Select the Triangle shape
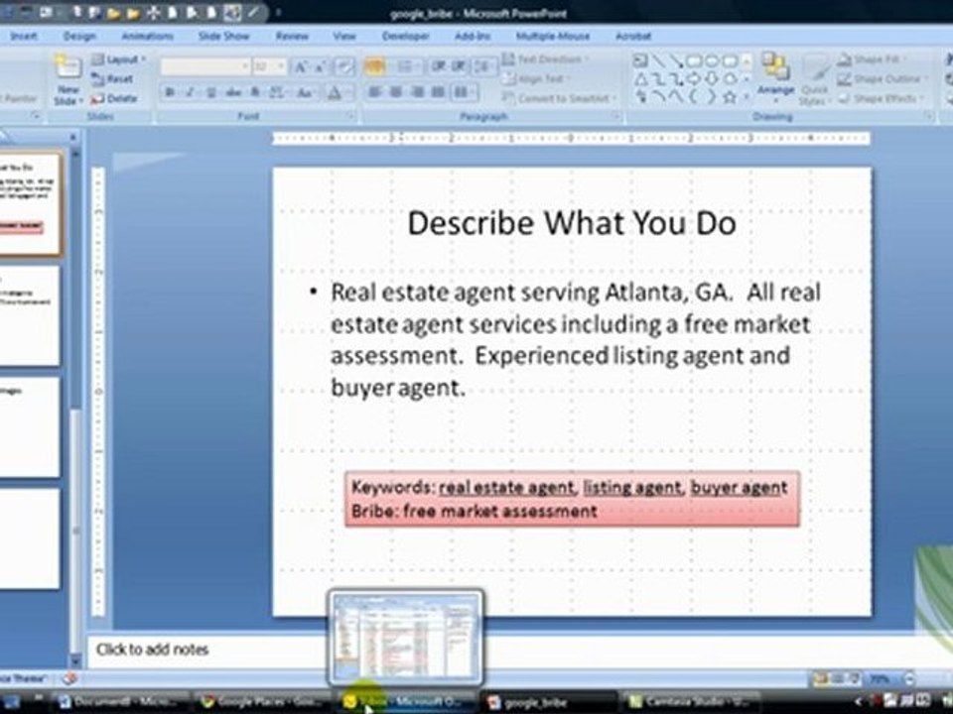The height and width of the screenshot is (714, 953). [x=640, y=79]
